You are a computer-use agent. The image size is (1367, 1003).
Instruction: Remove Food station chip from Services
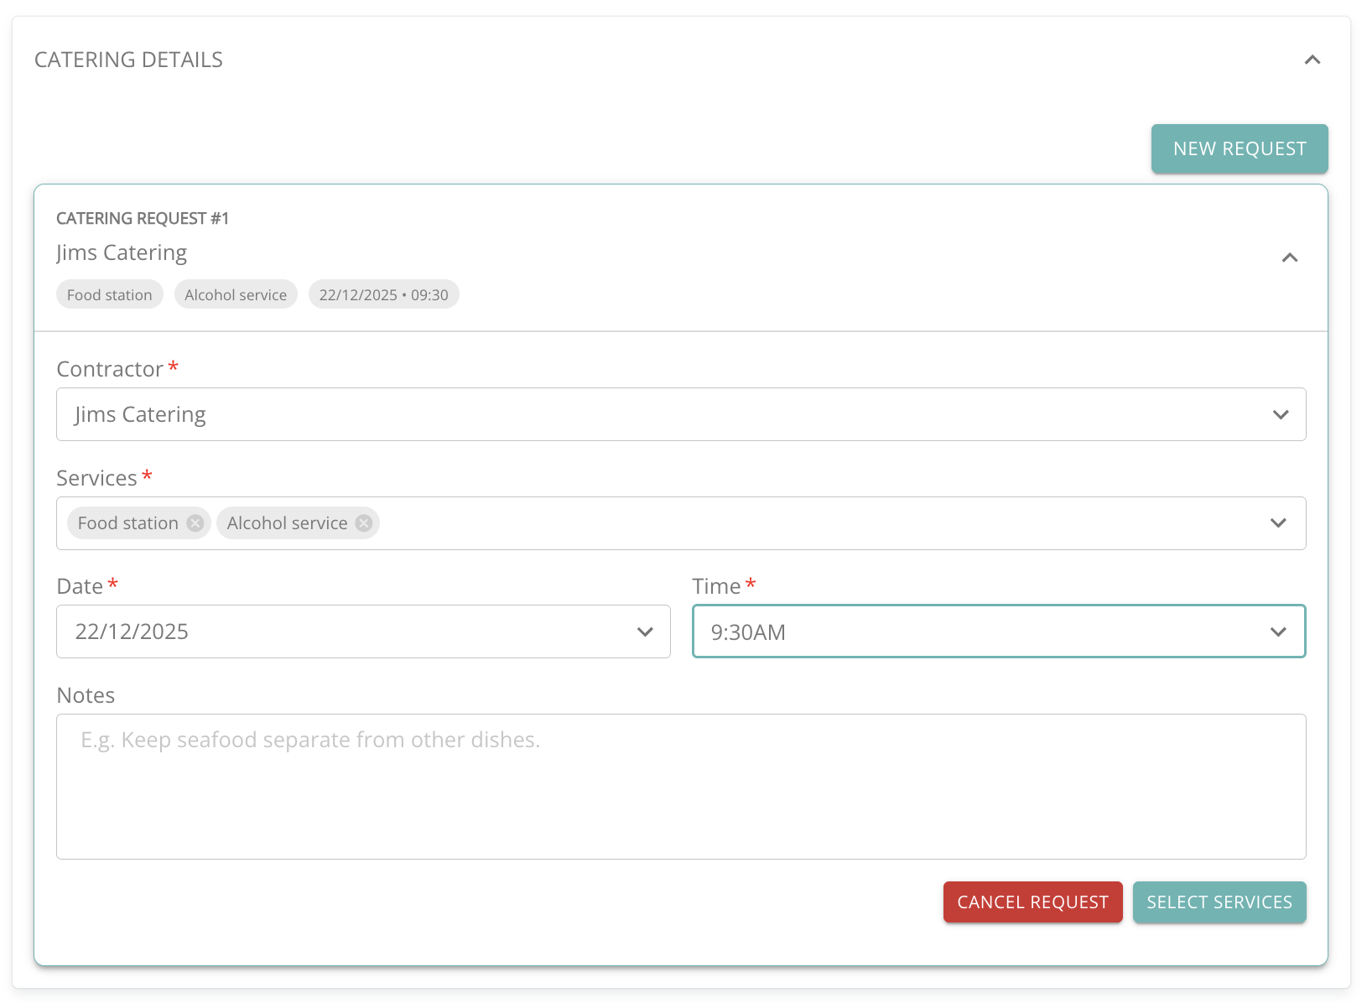195,523
